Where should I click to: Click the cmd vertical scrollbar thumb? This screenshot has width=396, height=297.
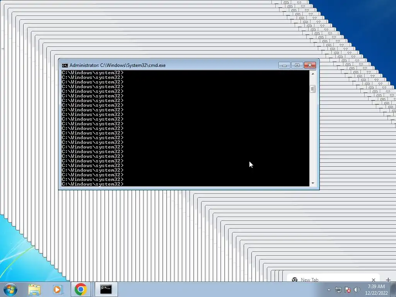coord(312,89)
